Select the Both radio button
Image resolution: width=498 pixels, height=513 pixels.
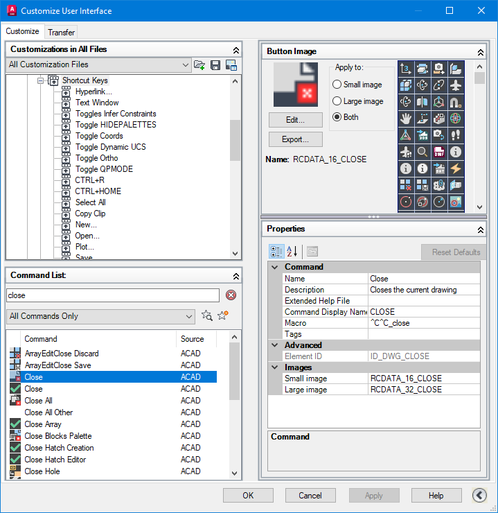(x=337, y=116)
